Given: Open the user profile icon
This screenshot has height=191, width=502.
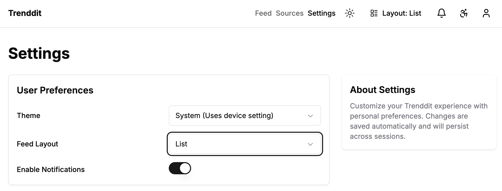Looking at the screenshot, I should tap(486, 13).
